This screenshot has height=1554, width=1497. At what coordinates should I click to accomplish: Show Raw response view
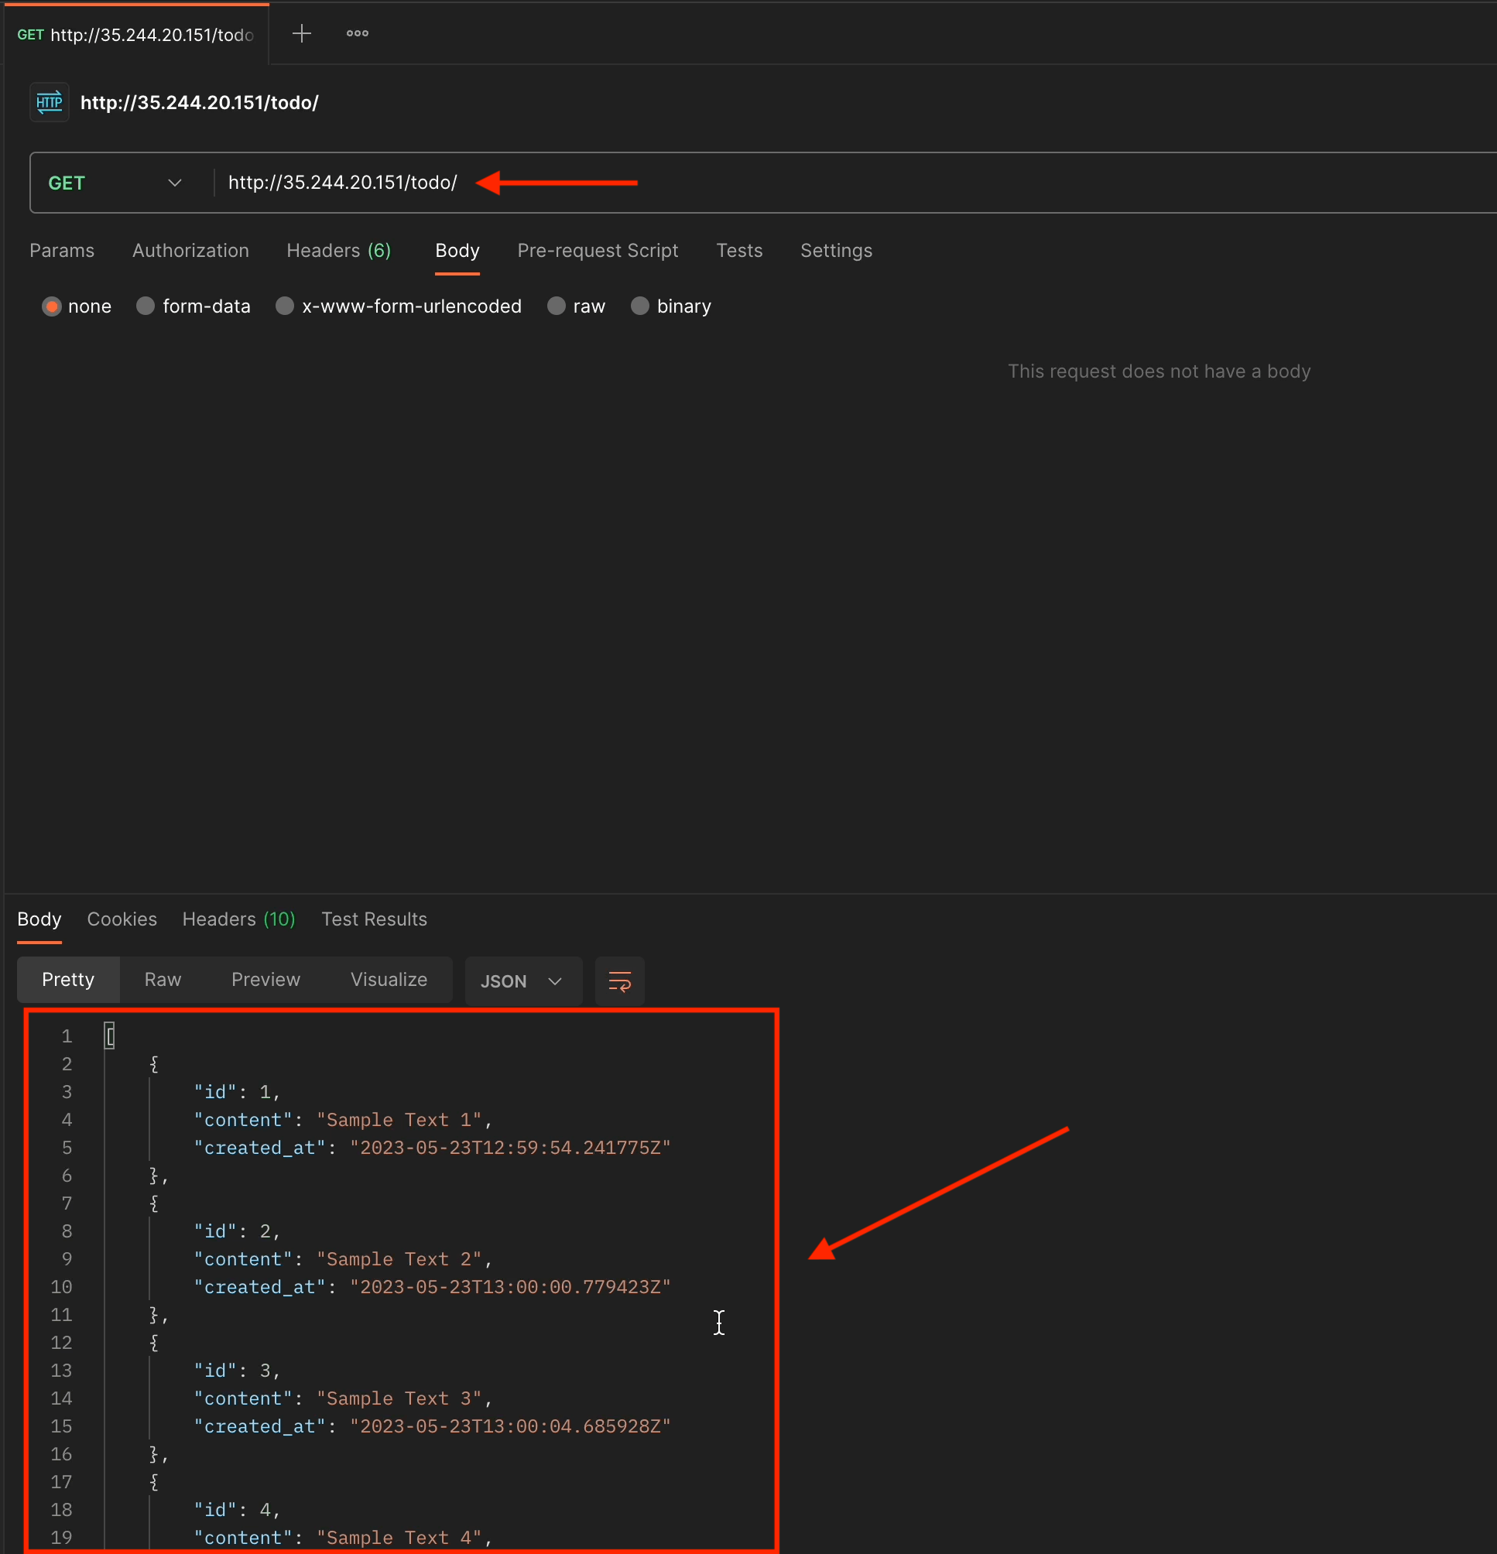coord(163,980)
